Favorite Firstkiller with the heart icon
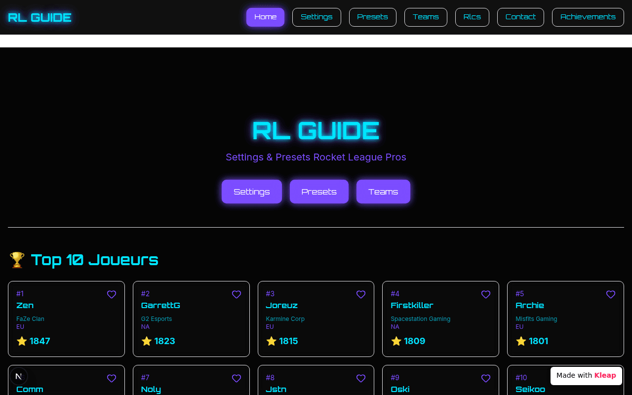The width and height of the screenshot is (632, 395). click(486, 295)
